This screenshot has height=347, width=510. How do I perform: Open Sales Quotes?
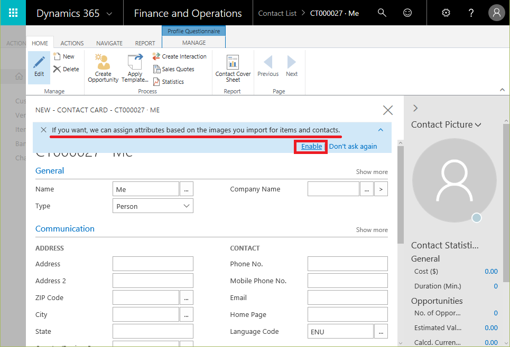point(174,69)
